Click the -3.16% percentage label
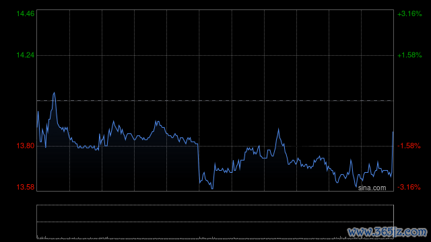This screenshot has height=242, width=431. (x=409, y=187)
